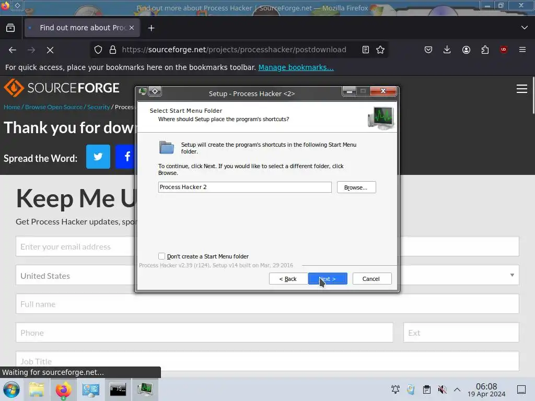Click the Enter your email address field
Viewport: 535px width, 401px height.
[76, 246]
